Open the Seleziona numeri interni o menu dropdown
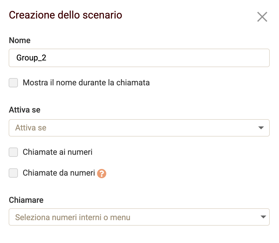This screenshot has width=279, height=243. pyautogui.click(x=139, y=217)
